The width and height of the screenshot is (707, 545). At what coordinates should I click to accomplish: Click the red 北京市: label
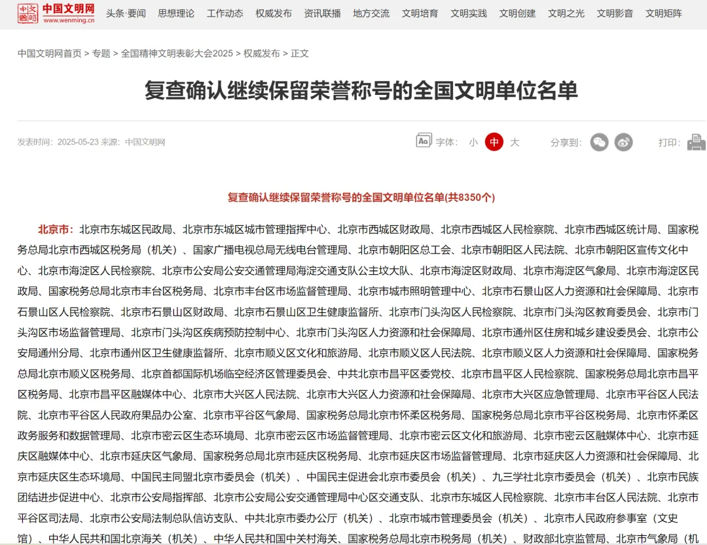click(56, 230)
